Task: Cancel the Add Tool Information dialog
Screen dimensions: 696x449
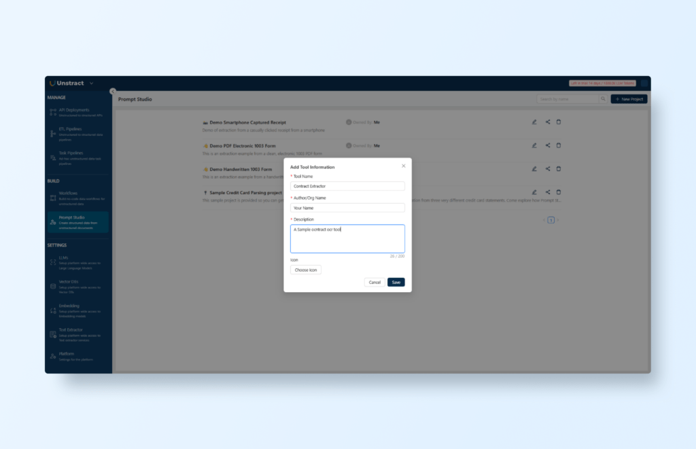Action: tap(374, 282)
